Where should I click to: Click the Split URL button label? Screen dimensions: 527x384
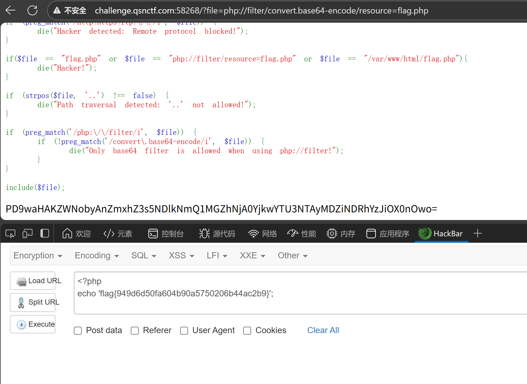point(44,302)
